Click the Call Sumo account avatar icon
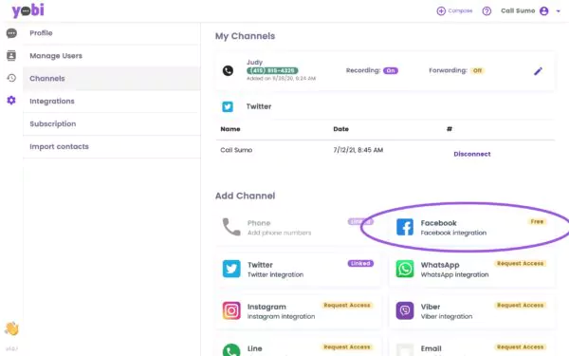The image size is (569, 356). point(544,10)
